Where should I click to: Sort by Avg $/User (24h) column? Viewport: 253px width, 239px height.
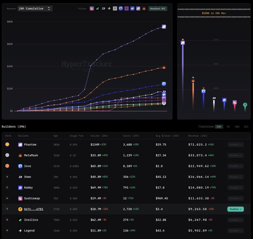(167, 136)
